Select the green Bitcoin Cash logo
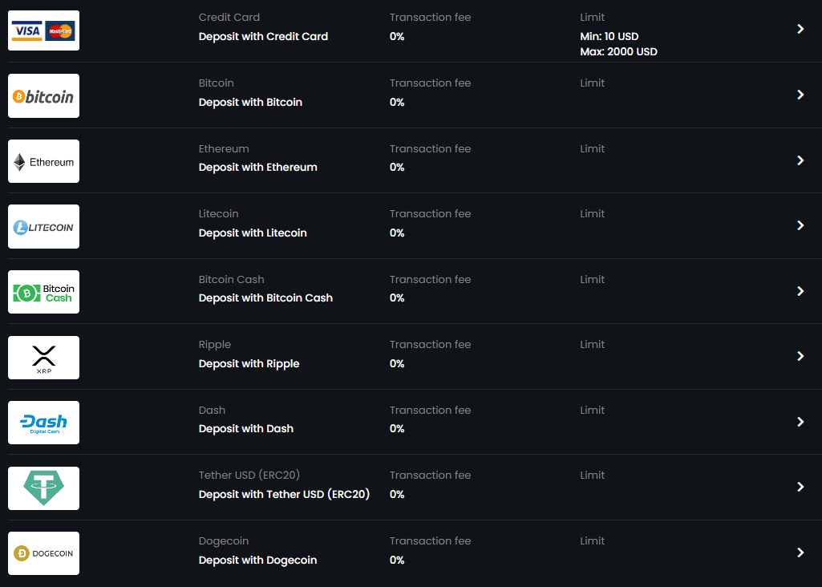Screen dimensions: 822x587 click(x=43, y=292)
